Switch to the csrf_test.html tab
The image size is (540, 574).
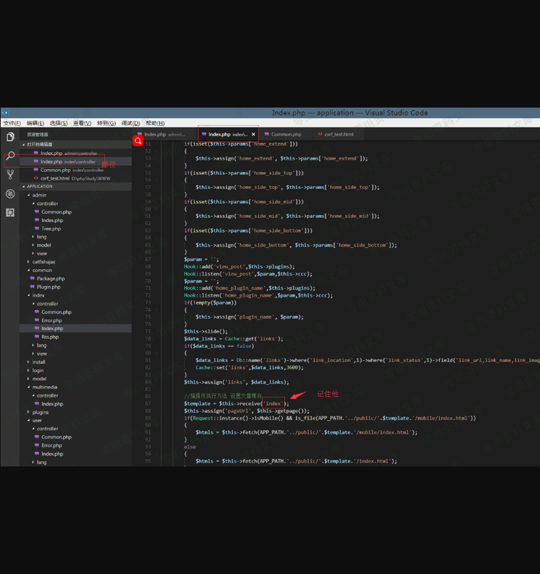tap(339, 134)
